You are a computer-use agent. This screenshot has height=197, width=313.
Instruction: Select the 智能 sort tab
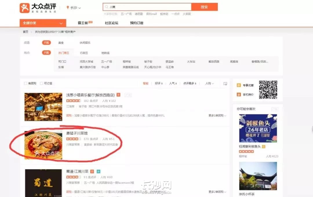pos(146,83)
